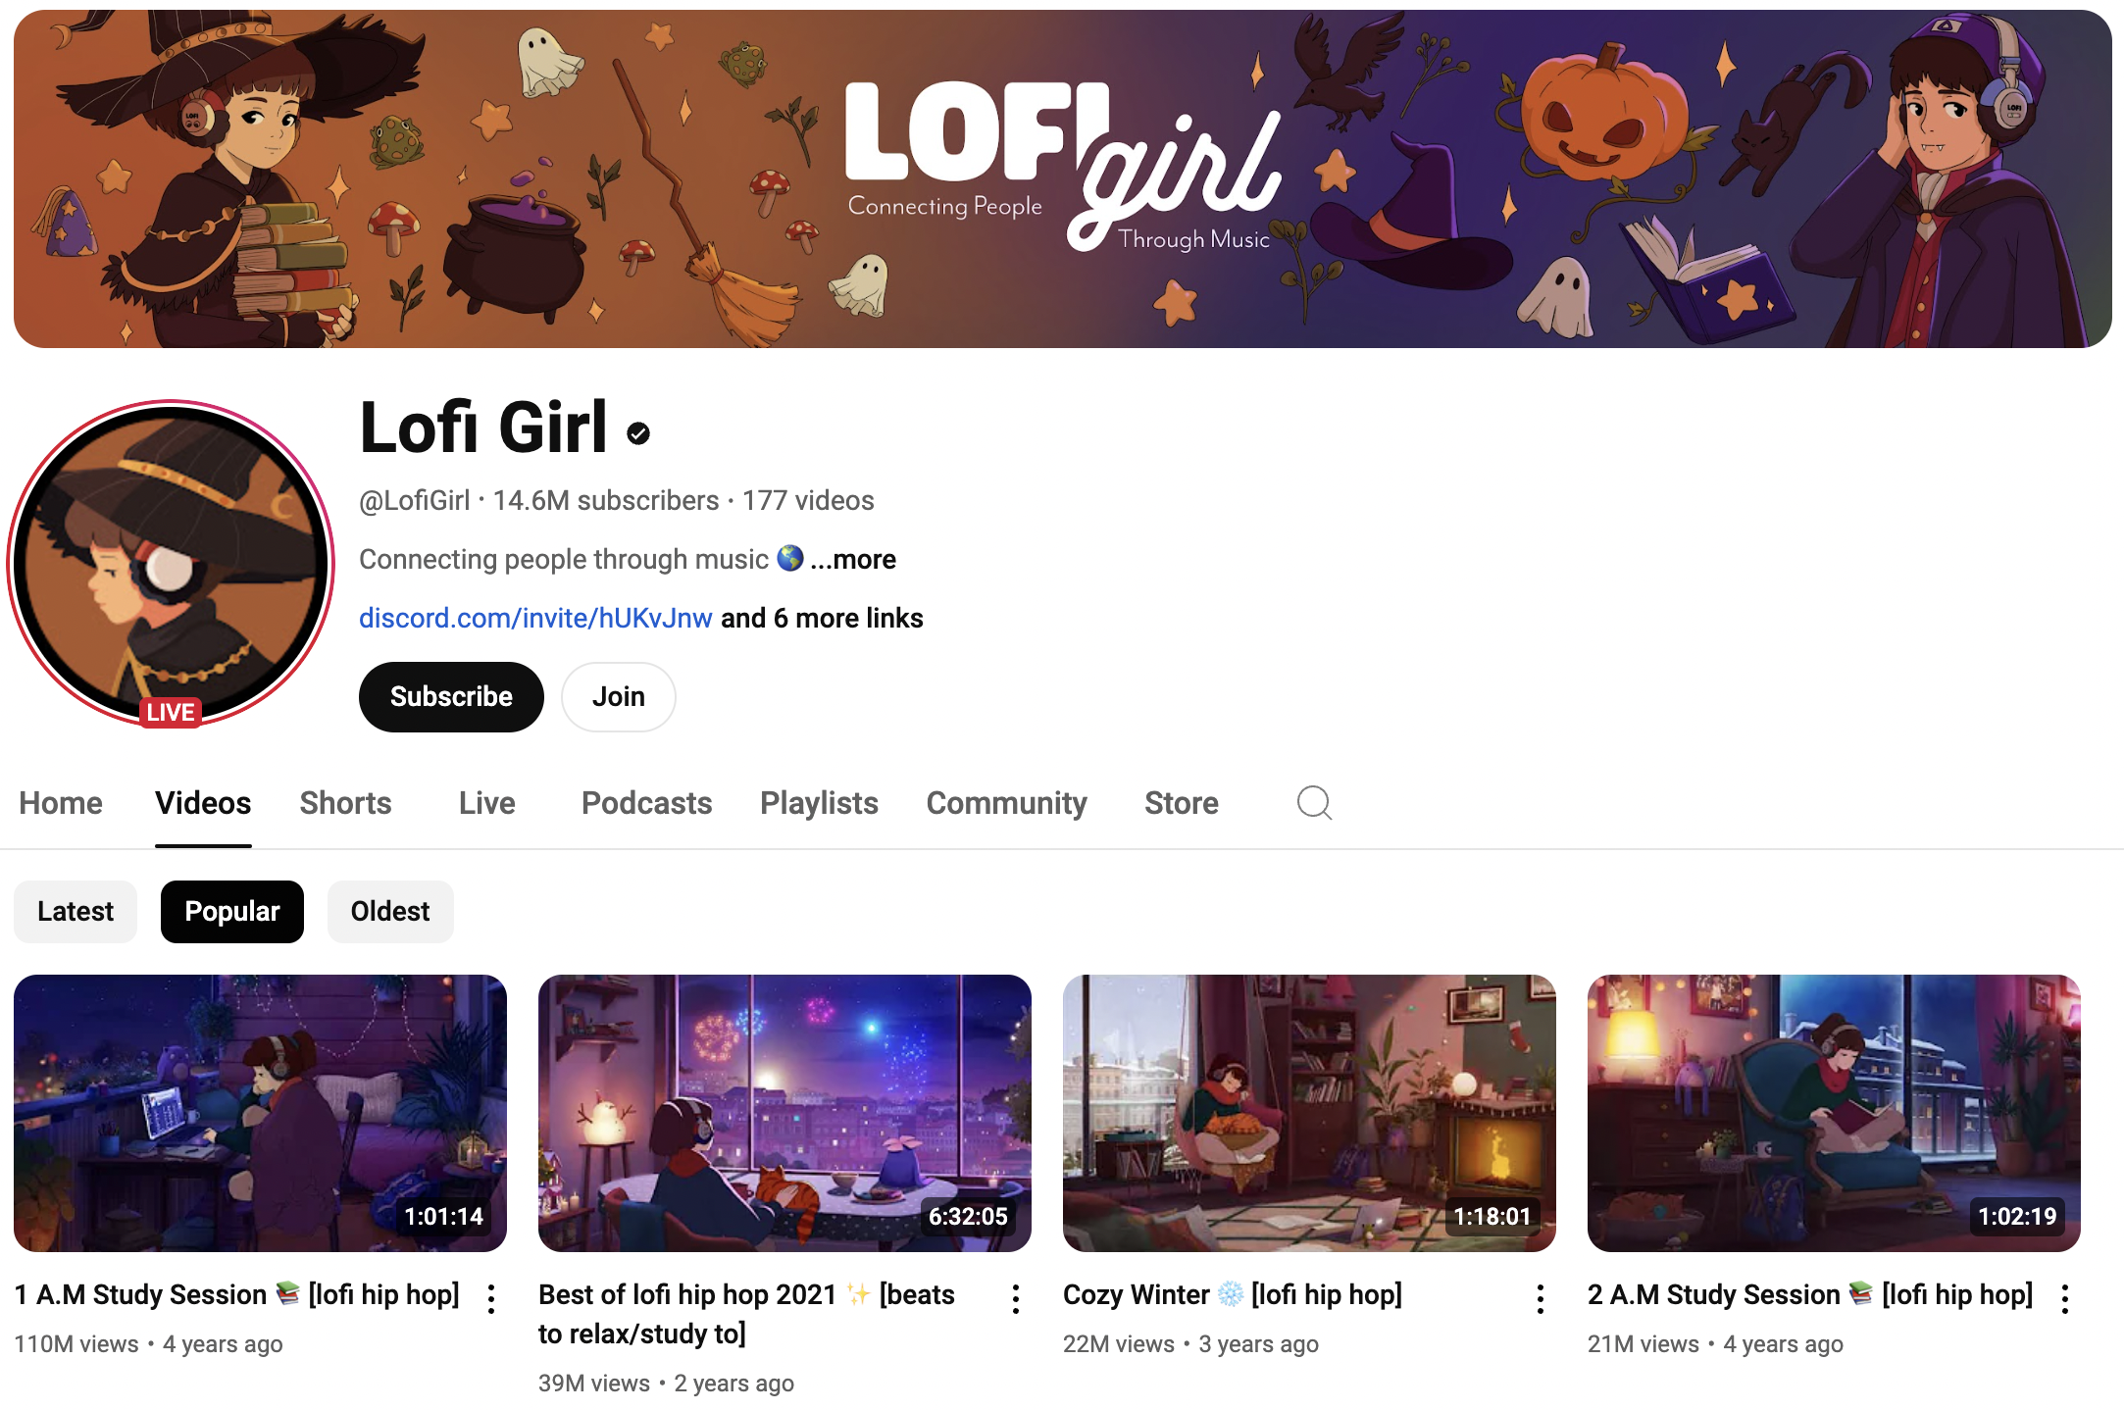Screen dimensions: 2124x1410
Task: Click the Subscribe button
Action: [451, 697]
